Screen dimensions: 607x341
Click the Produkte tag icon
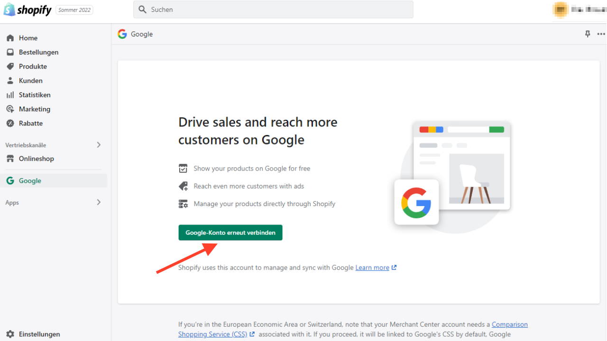(x=10, y=66)
